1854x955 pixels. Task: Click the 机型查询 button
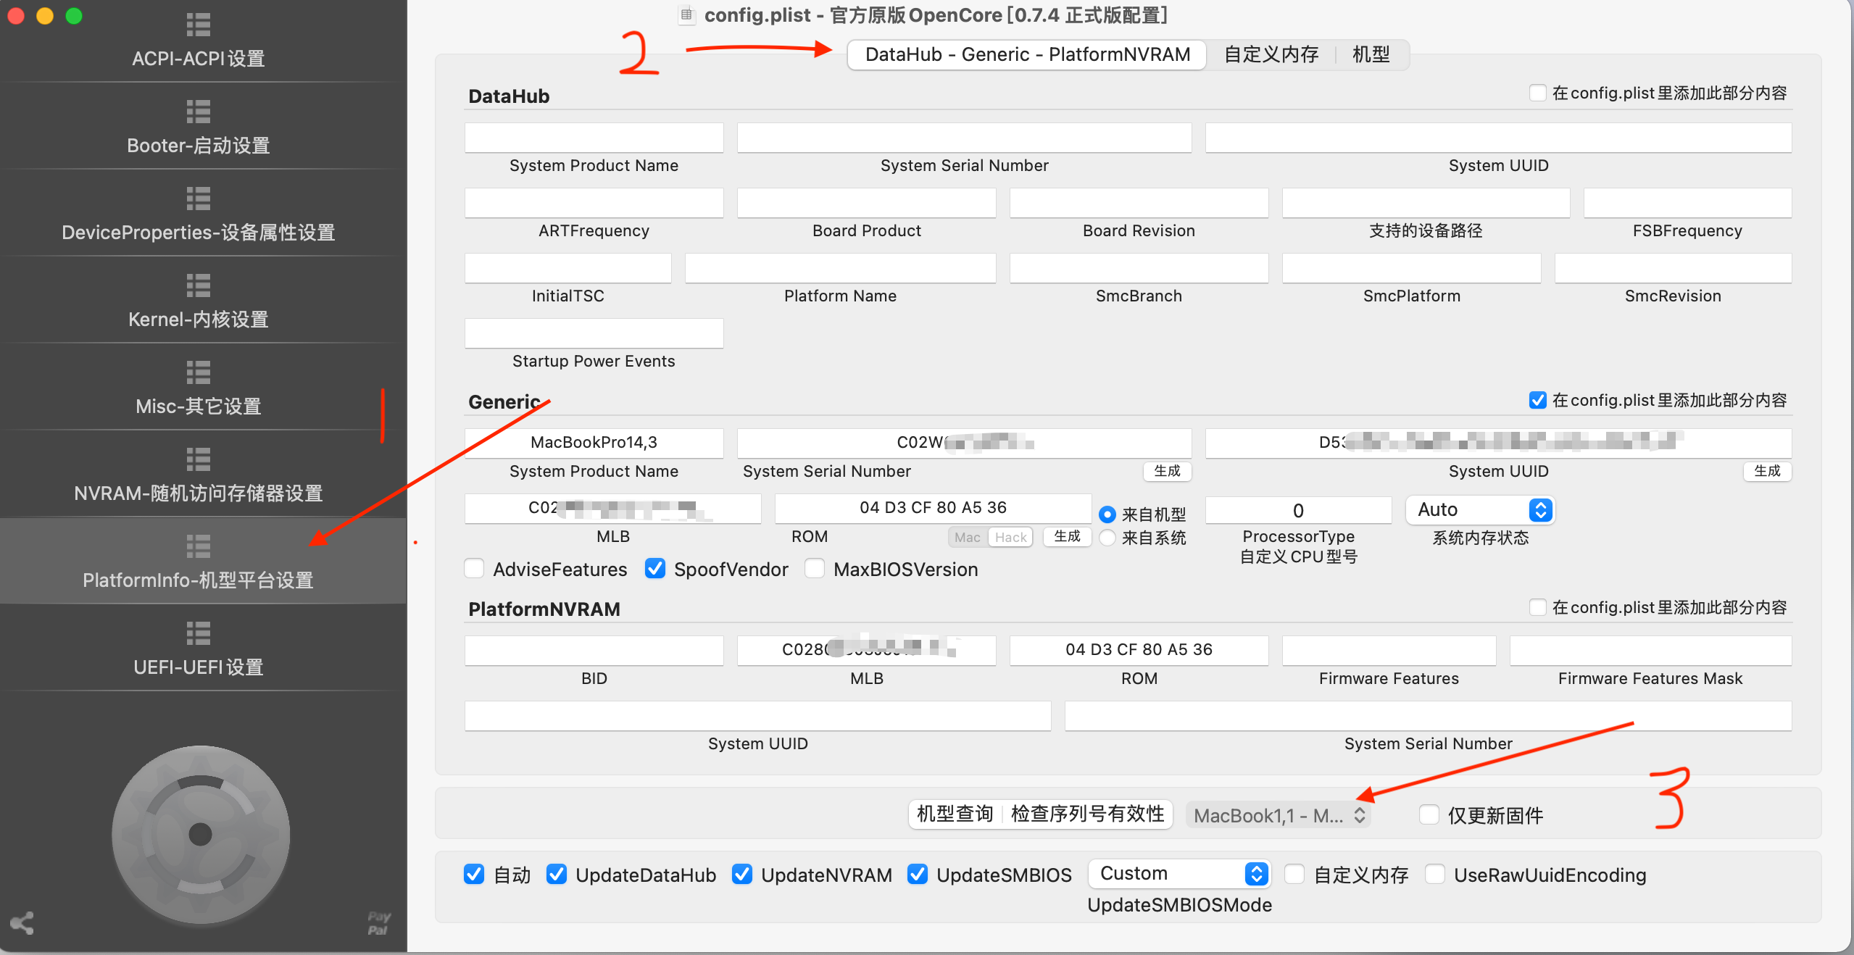pyautogui.click(x=955, y=814)
